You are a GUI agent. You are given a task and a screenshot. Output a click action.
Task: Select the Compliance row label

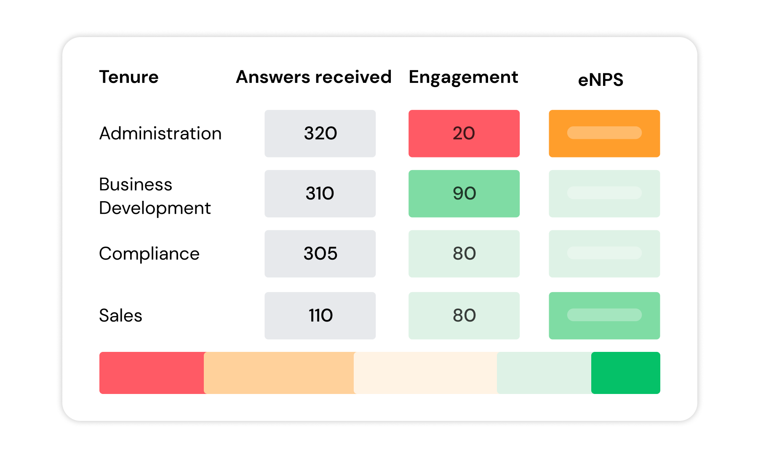pyautogui.click(x=149, y=254)
